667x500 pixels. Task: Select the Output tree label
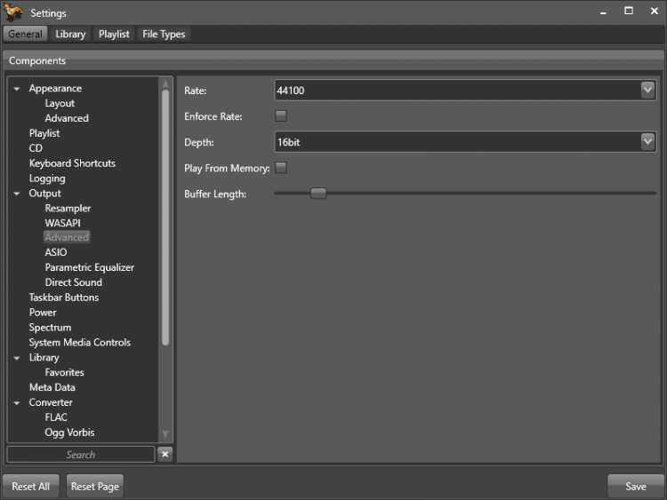tap(44, 194)
